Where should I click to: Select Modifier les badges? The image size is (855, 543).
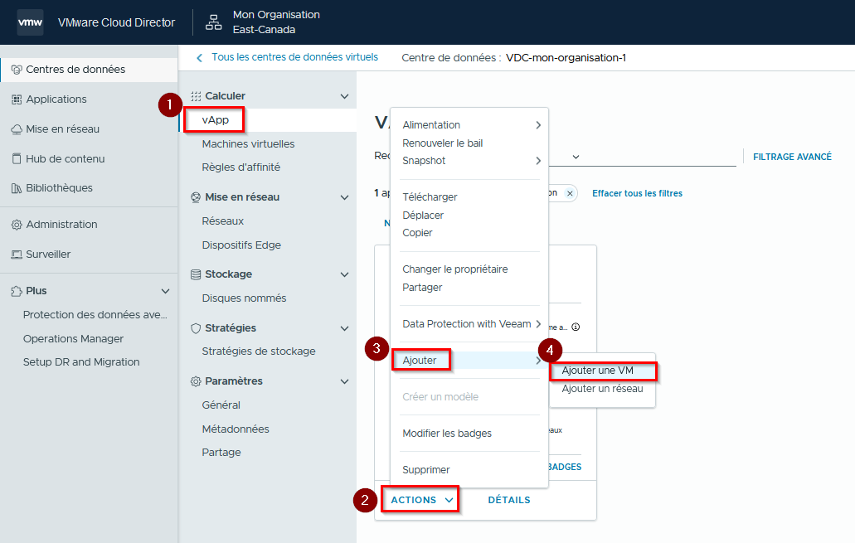pos(447,434)
